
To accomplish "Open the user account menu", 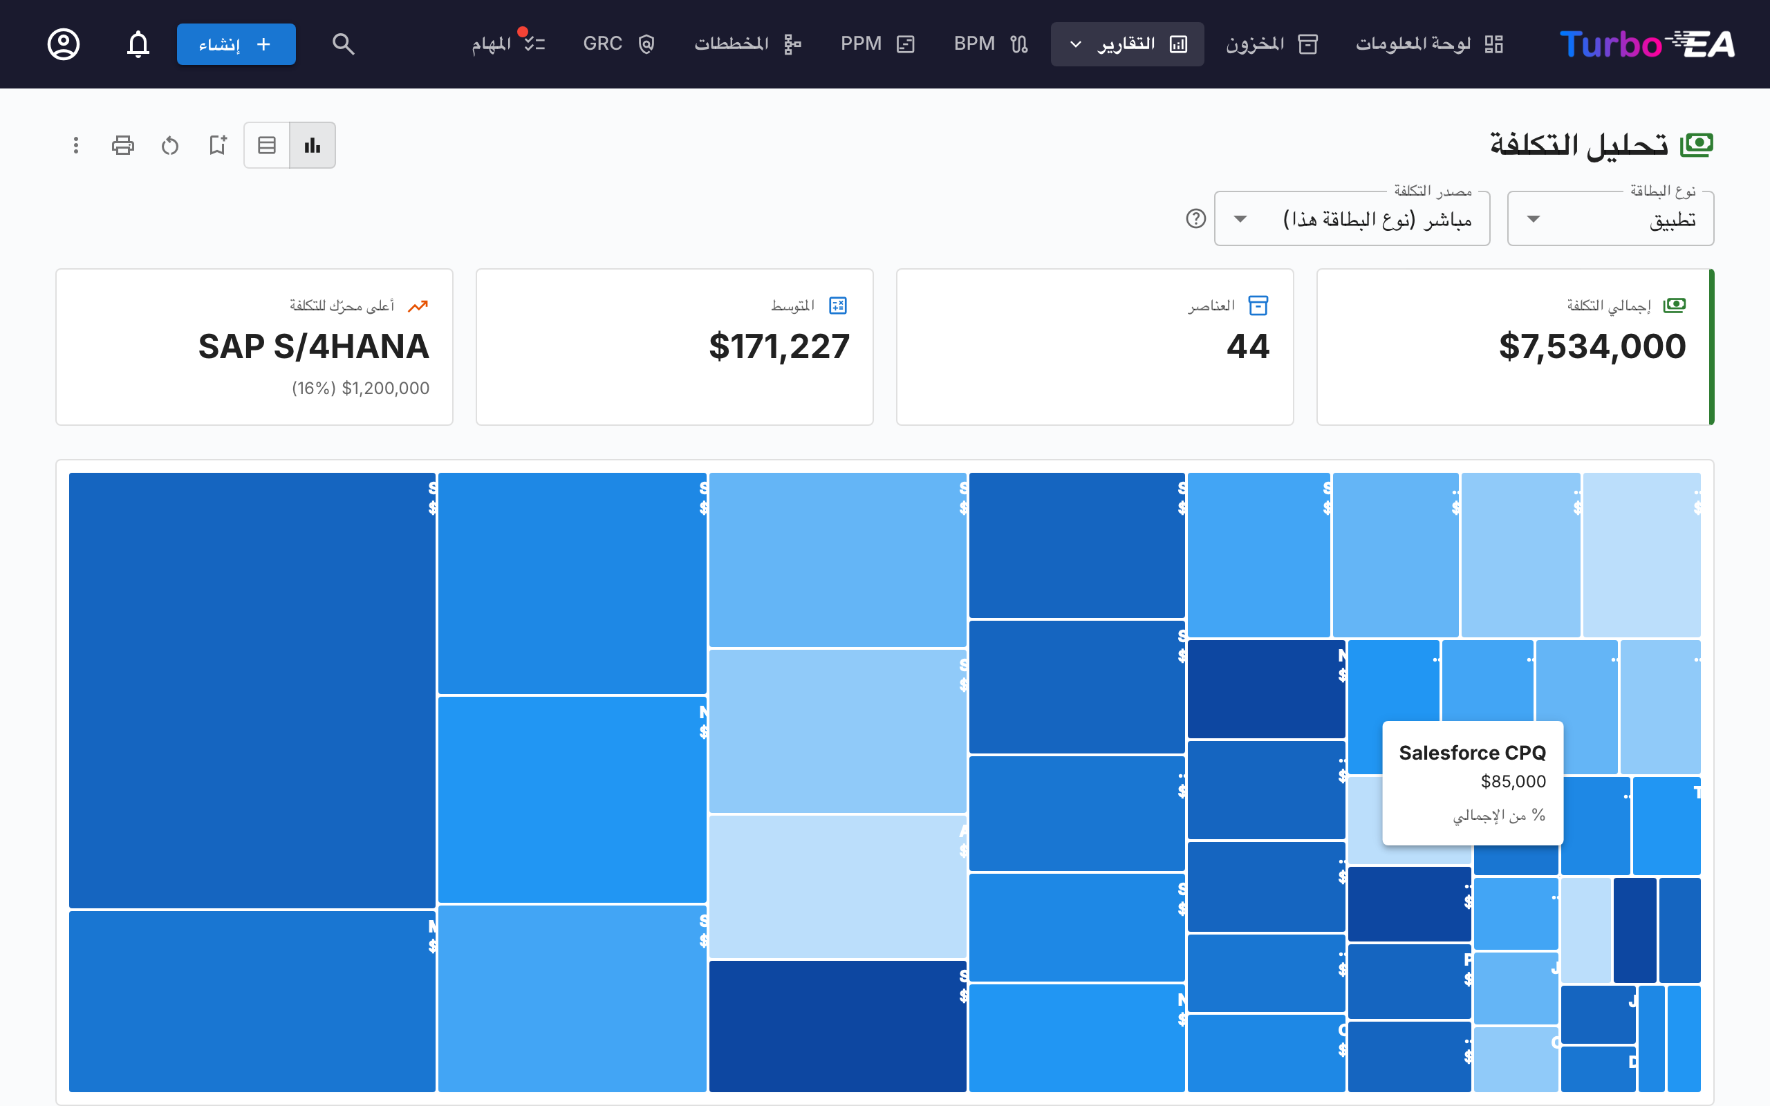I will (64, 44).
